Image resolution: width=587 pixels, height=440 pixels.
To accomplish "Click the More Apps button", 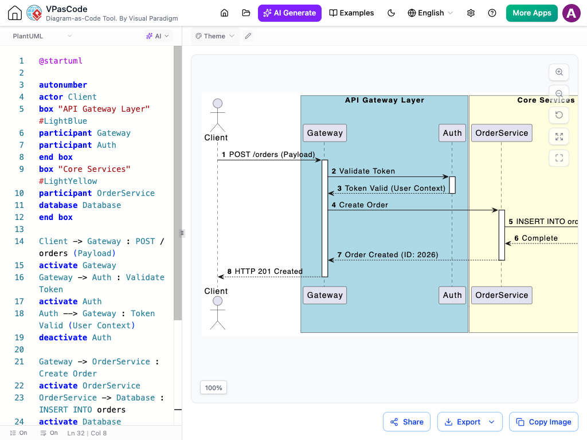I will point(531,13).
